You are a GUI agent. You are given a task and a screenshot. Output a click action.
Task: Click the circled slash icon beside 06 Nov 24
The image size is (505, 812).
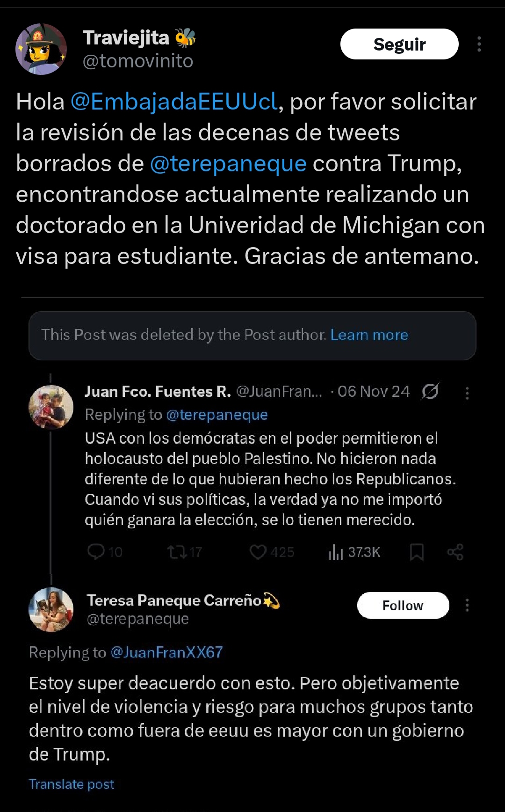[x=430, y=391]
